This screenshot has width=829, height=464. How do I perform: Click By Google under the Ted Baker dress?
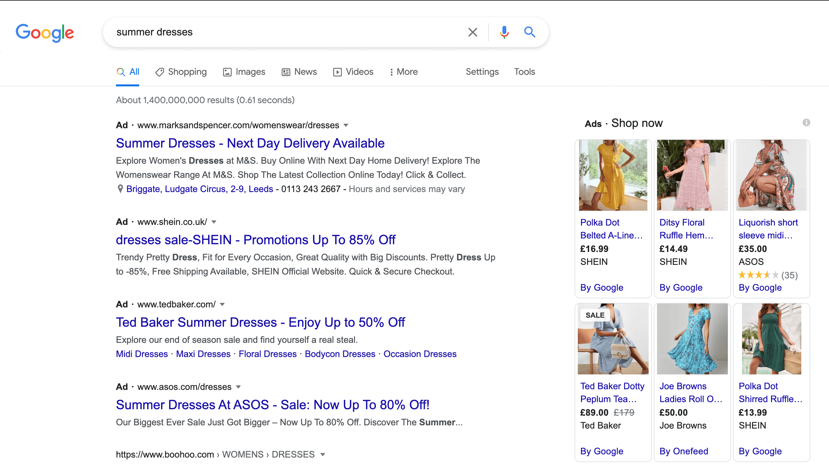click(602, 451)
